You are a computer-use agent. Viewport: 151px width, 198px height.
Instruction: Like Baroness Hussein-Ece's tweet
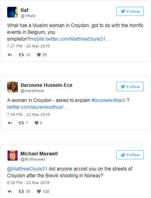pos(37,123)
